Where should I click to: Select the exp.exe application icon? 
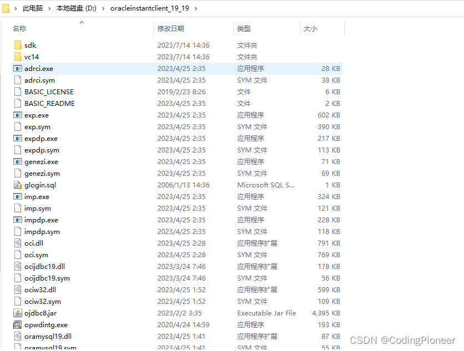pos(18,115)
